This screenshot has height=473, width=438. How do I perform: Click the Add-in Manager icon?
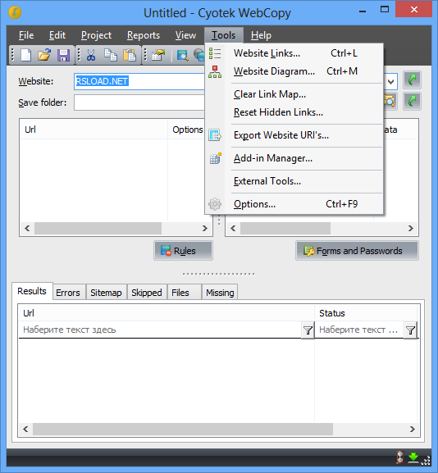point(215,158)
